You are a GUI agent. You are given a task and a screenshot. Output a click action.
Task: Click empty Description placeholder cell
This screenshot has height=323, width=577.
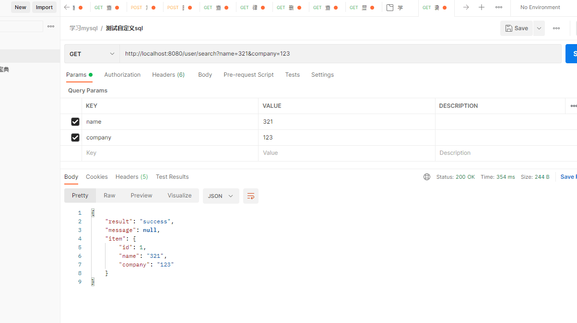(506, 153)
